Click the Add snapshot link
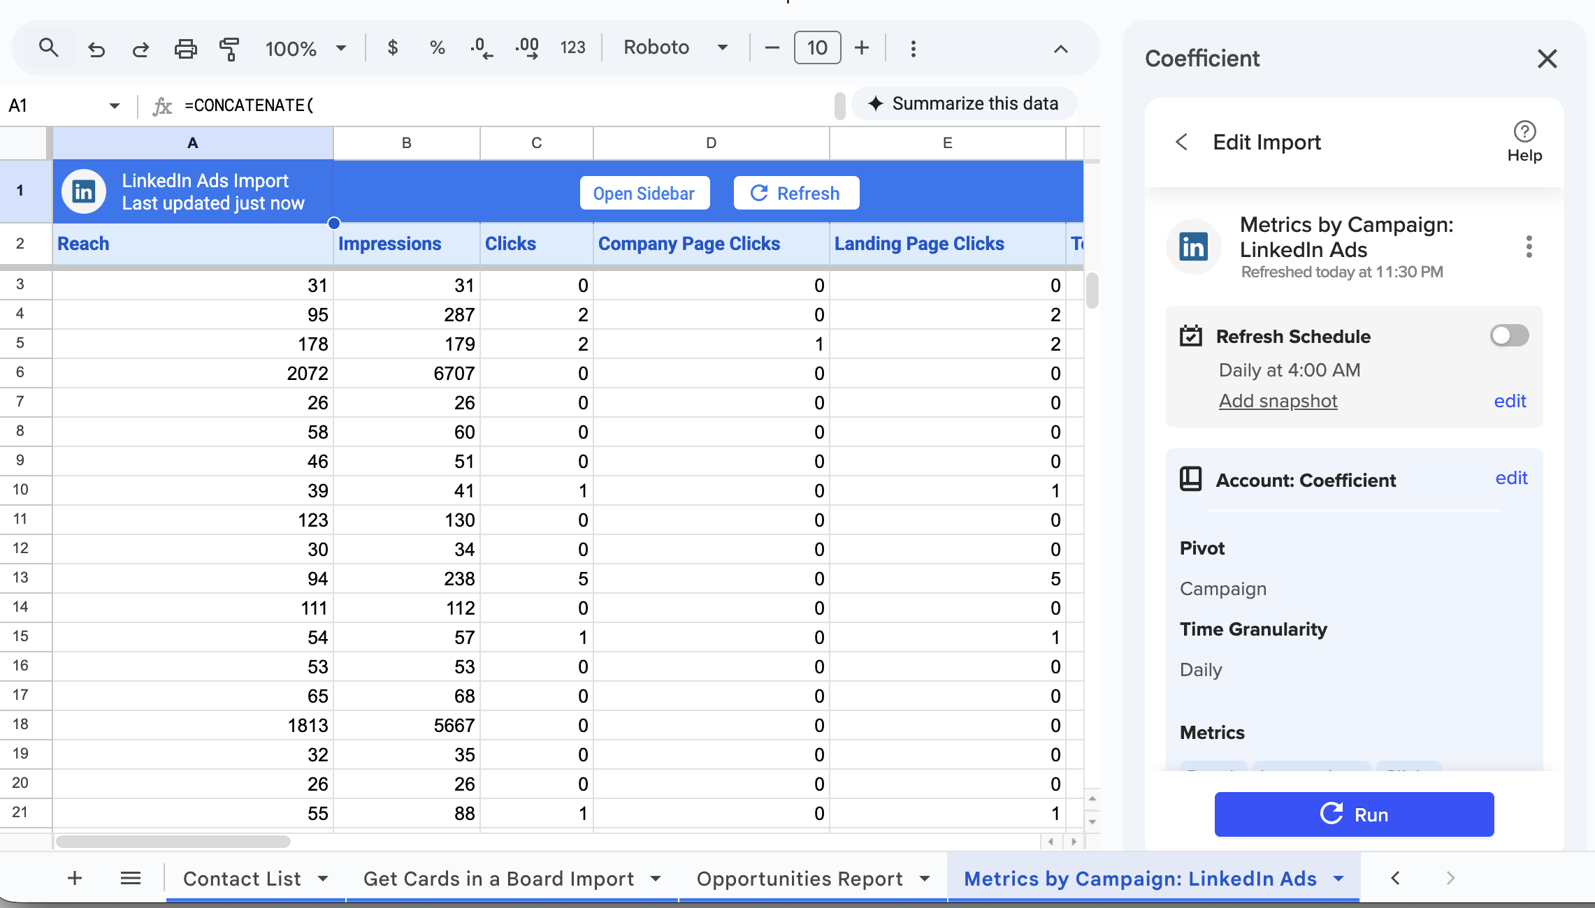 pos(1278,400)
